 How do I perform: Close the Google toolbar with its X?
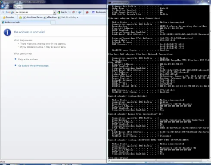point(3,12)
